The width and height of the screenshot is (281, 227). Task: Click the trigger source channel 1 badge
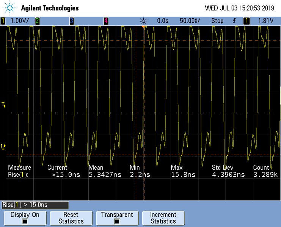(246, 21)
